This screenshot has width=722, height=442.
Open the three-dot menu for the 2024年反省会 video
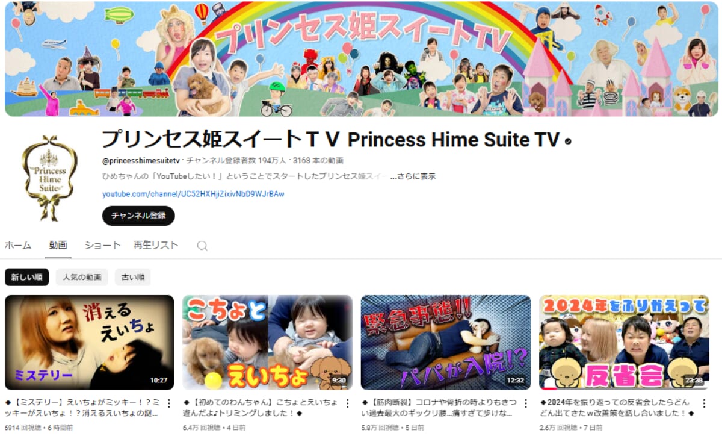click(703, 403)
